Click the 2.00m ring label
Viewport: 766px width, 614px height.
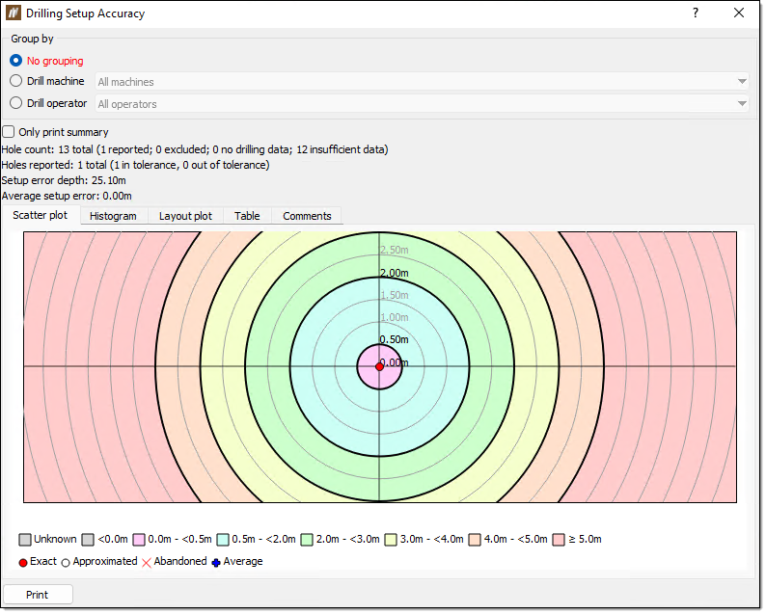tap(395, 274)
